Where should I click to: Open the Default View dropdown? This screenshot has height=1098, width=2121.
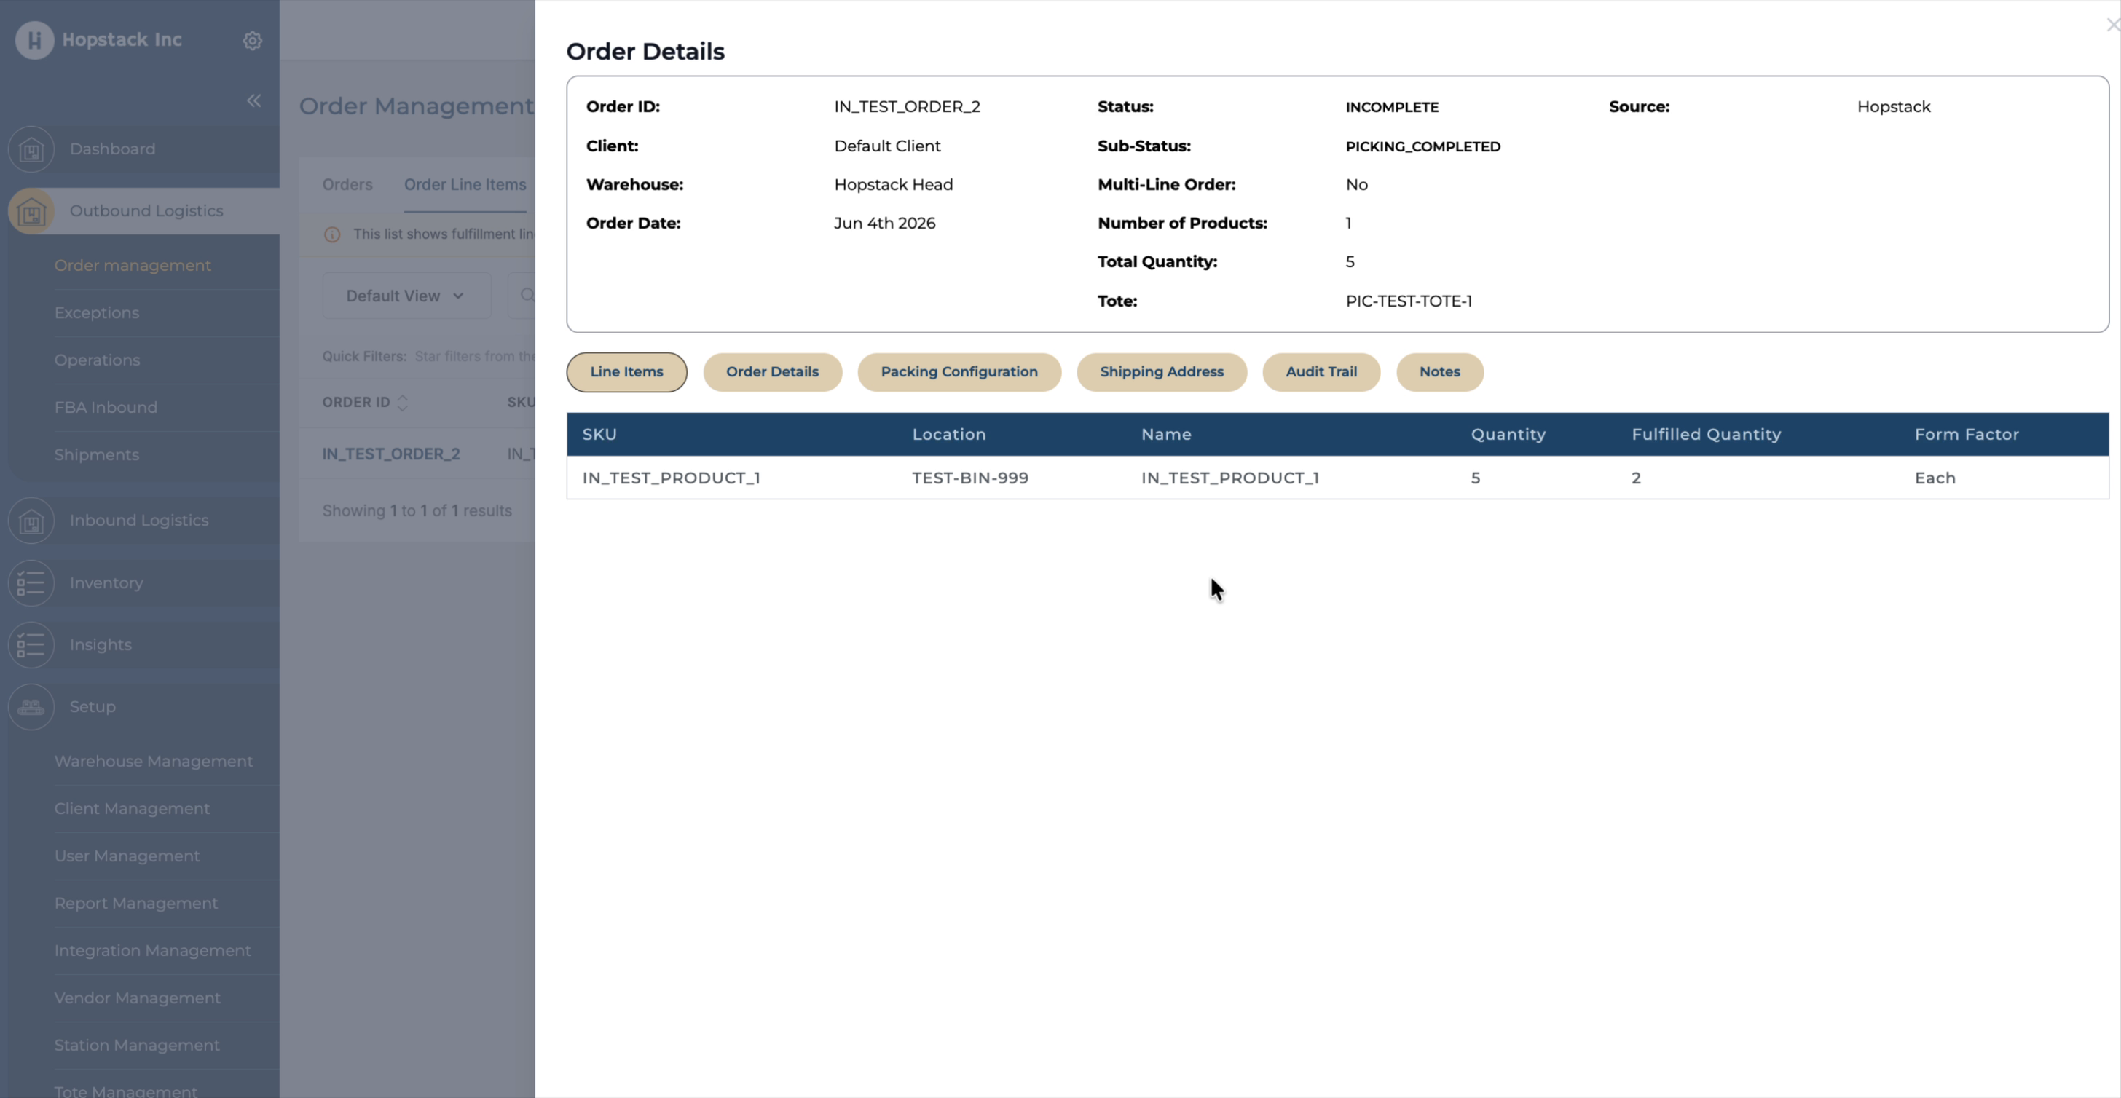tap(406, 296)
